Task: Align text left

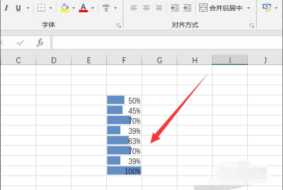Action: pos(134,8)
